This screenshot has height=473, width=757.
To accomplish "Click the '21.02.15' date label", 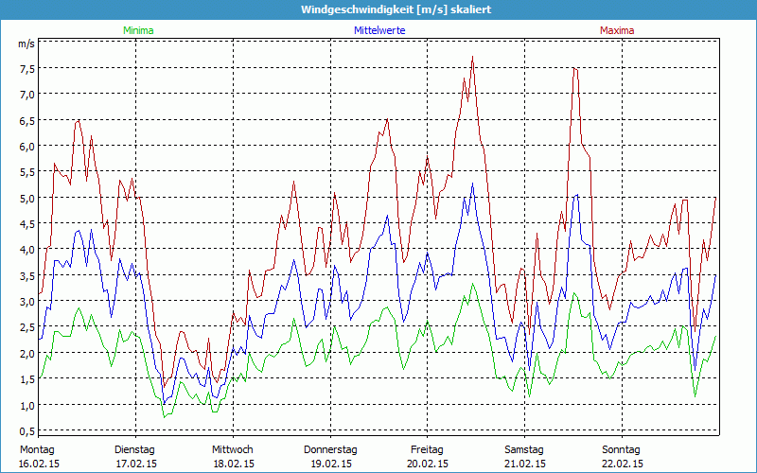I will (525, 464).
